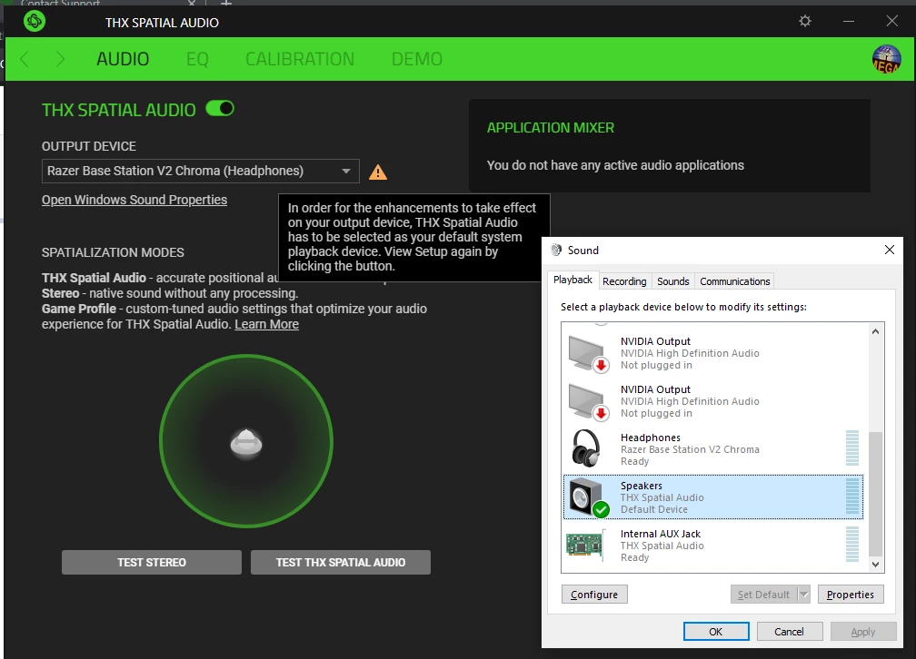The image size is (916, 659).
Task: Open the Communications tab
Action: [x=734, y=281]
